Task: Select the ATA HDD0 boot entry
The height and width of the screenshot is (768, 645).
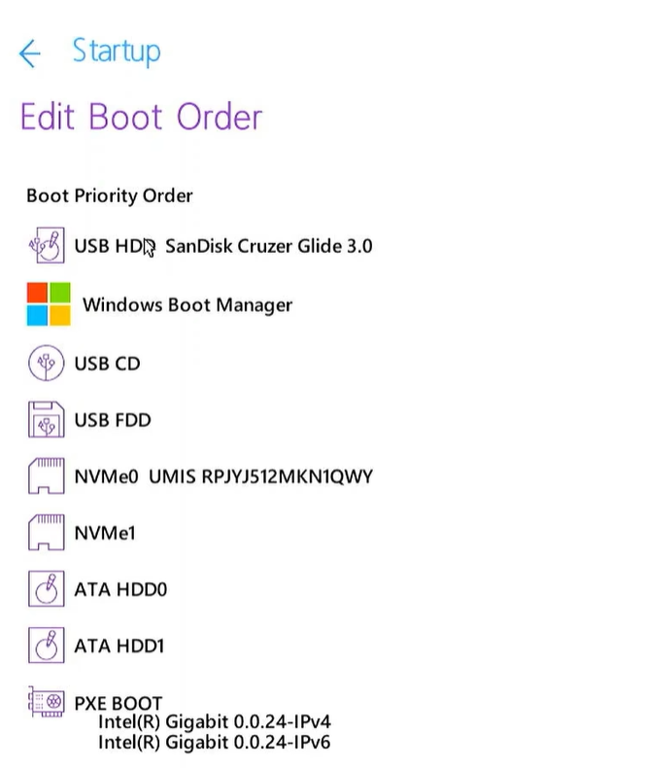Action: 120,589
